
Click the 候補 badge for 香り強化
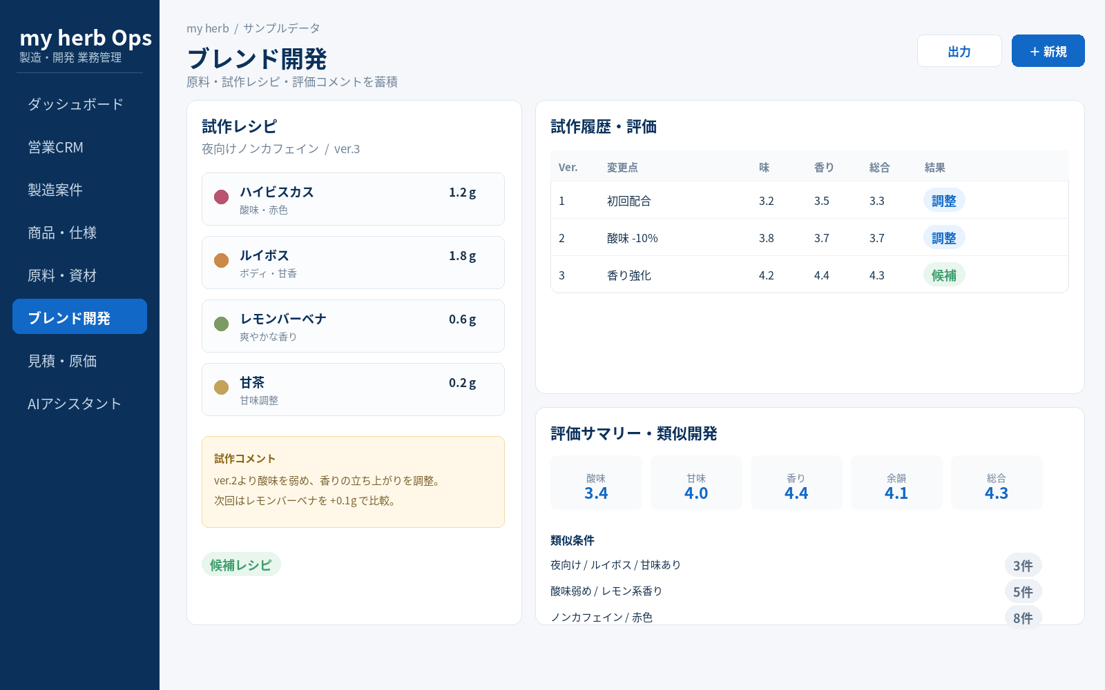pyautogui.click(x=944, y=275)
